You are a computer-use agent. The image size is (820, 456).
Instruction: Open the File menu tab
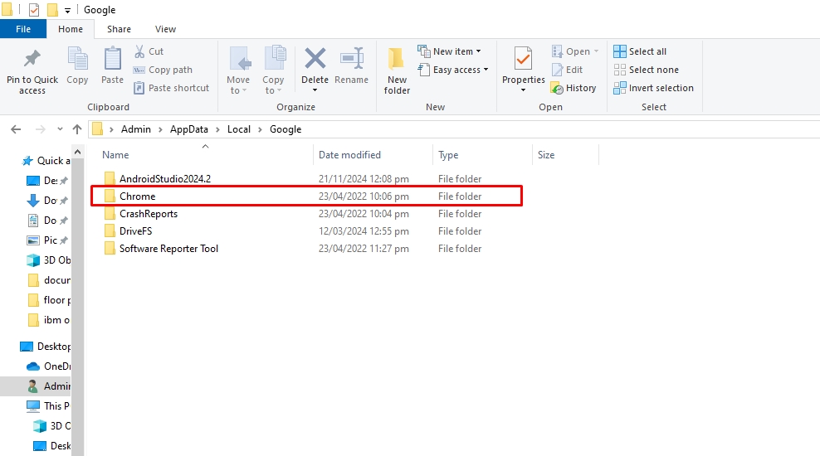click(23, 29)
